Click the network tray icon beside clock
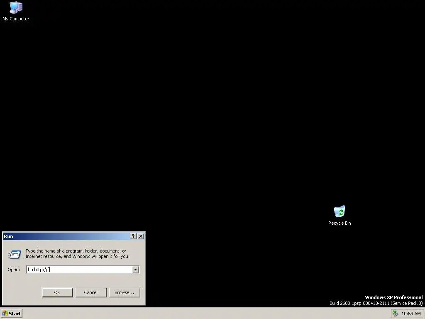Screen dimensions: 425x319 coord(396,313)
